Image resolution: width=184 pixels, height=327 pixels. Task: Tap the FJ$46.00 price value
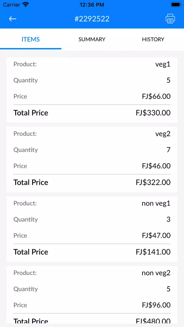(156, 166)
